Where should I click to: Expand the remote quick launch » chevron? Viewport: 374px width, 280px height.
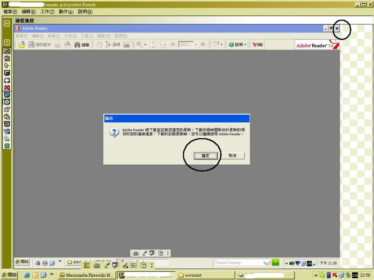pyautogui.click(x=60, y=261)
